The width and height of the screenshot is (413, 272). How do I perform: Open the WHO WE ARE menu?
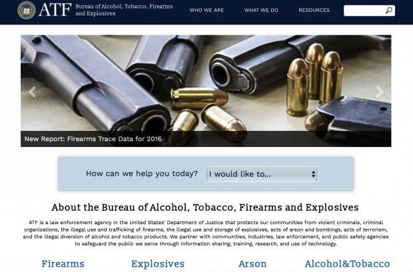206,10
